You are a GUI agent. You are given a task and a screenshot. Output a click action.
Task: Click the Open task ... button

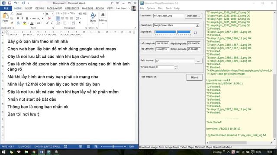(x=193, y=15)
